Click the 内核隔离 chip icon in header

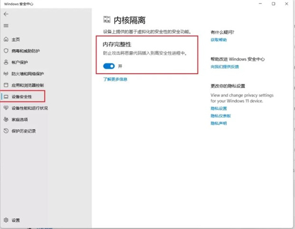tap(107, 20)
